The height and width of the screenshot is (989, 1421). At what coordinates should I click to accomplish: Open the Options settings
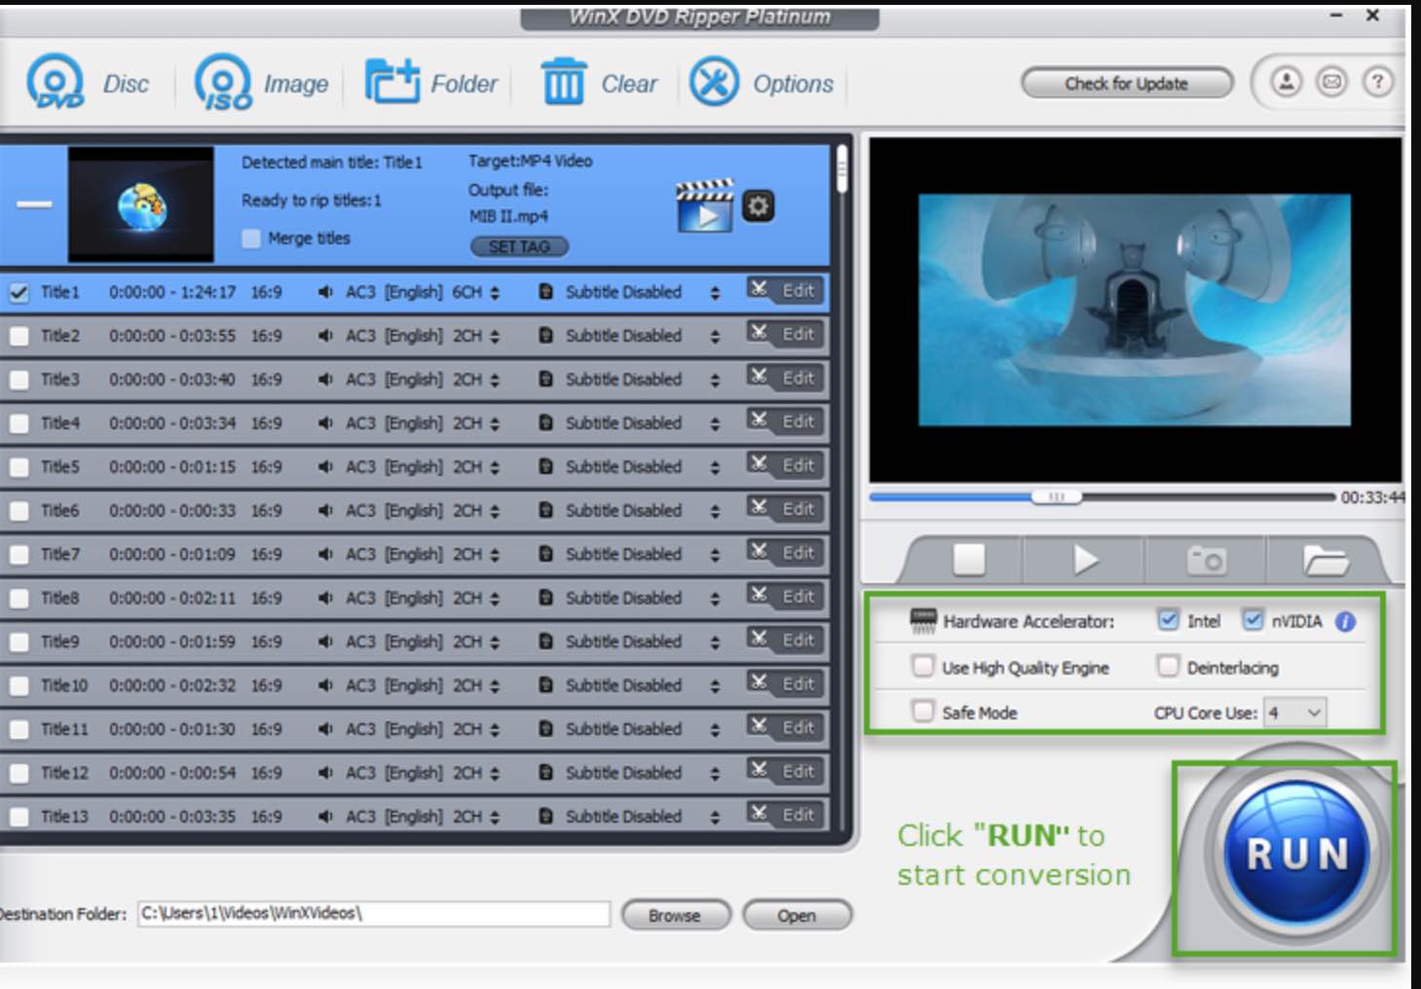[x=762, y=83]
